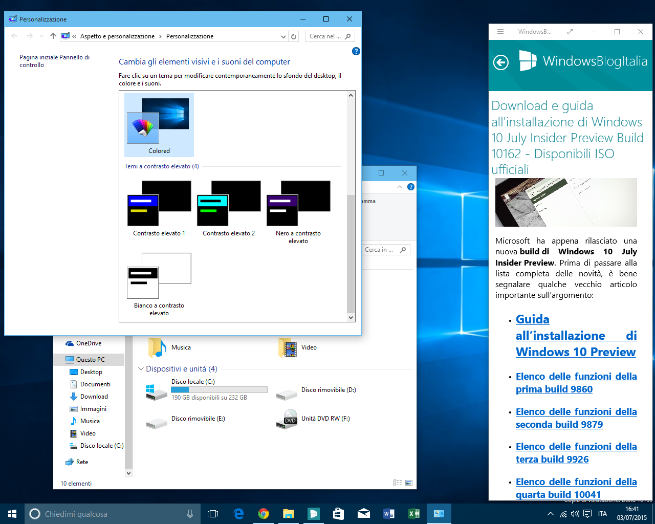Click the ITA input language indicator
This screenshot has width=655, height=524.
[602, 514]
